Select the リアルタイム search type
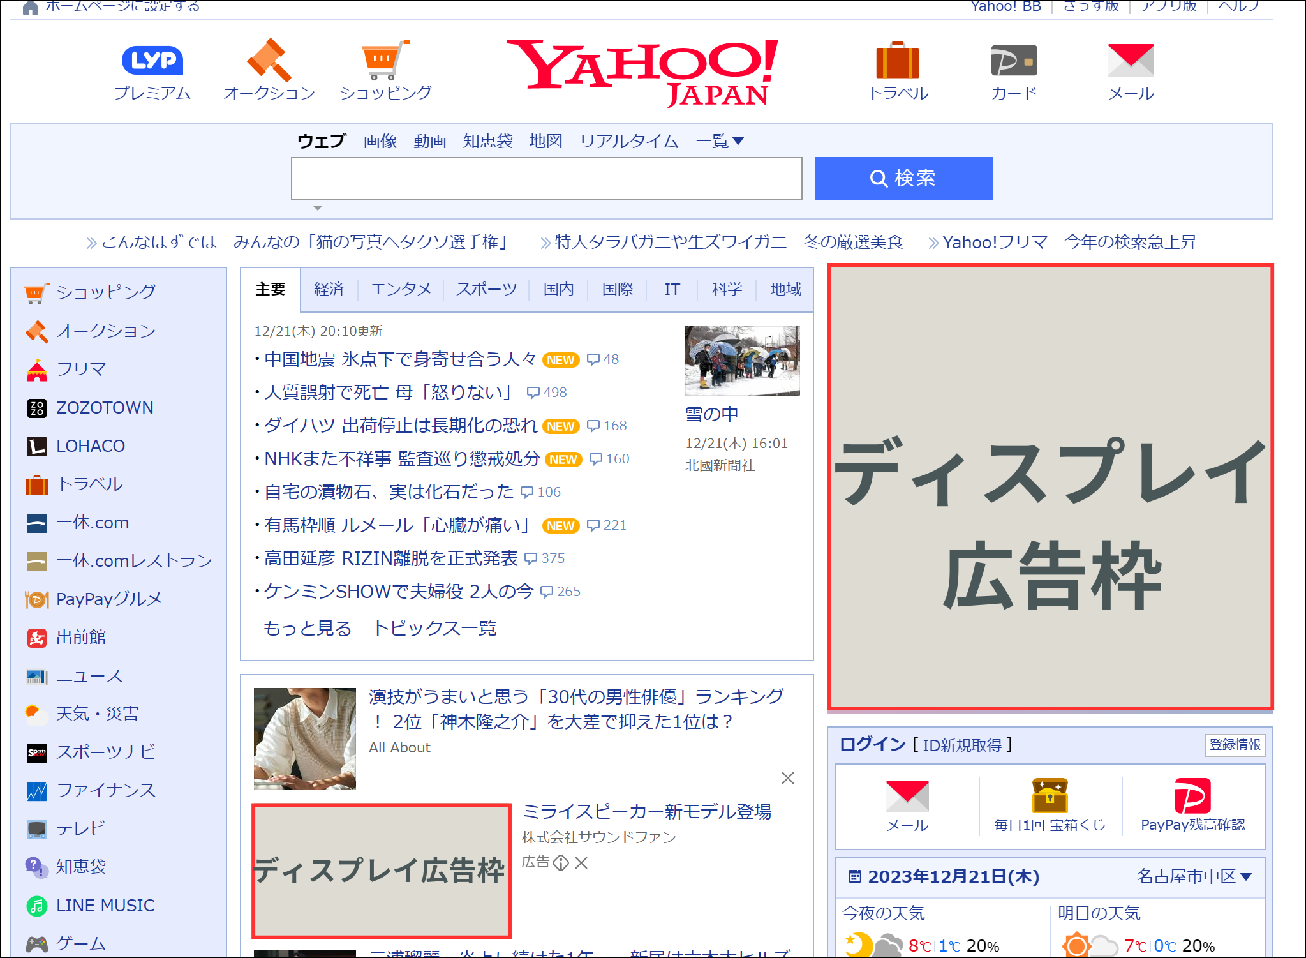Viewport: 1306px width, 958px height. (628, 141)
